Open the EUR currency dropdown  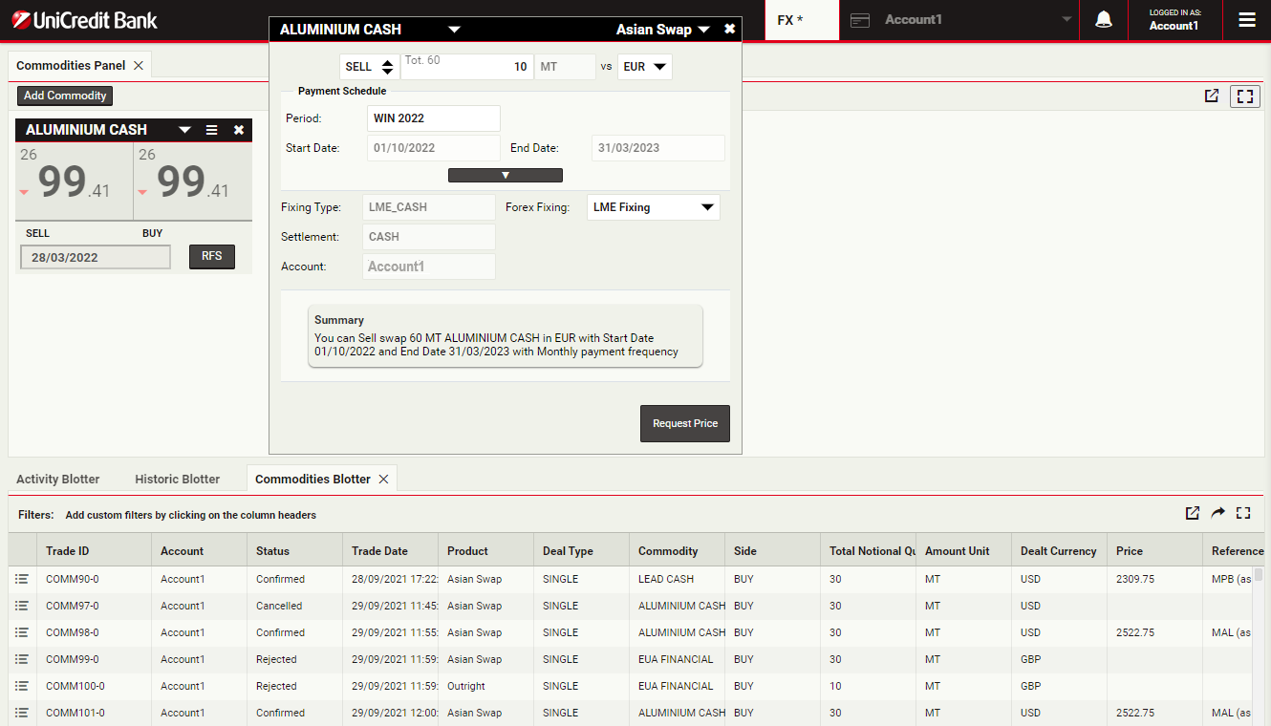pyautogui.click(x=645, y=67)
